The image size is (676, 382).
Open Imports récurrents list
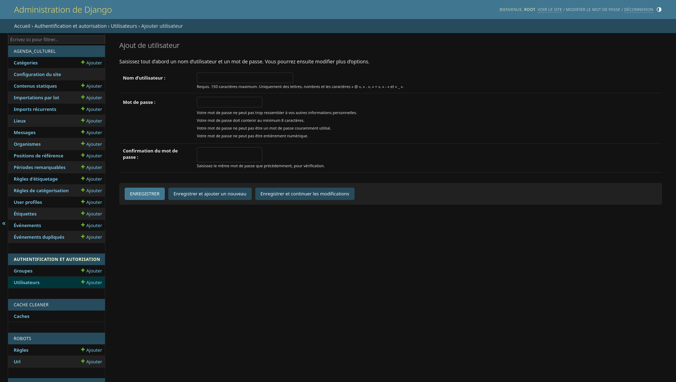(x=35, y=109)
